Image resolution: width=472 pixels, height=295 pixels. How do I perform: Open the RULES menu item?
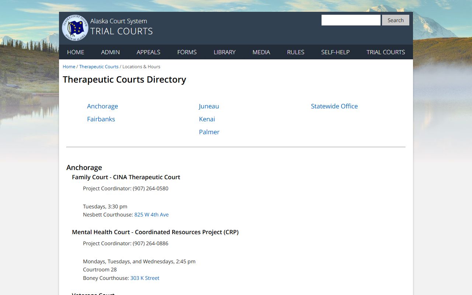click(296, 52)
